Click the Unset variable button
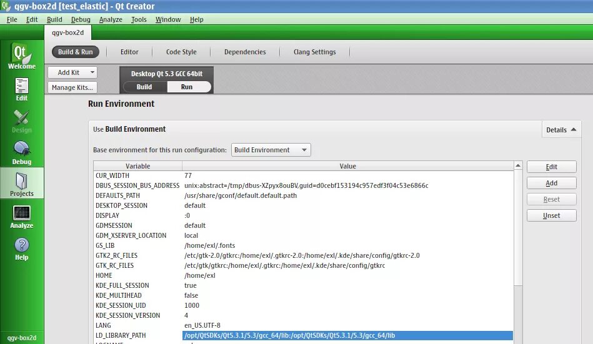 point(551,215)
